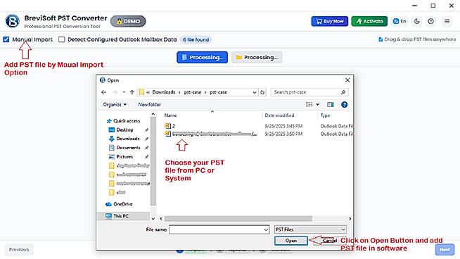
Task: Expand the view options arrow
Action: tap(317, 105)
